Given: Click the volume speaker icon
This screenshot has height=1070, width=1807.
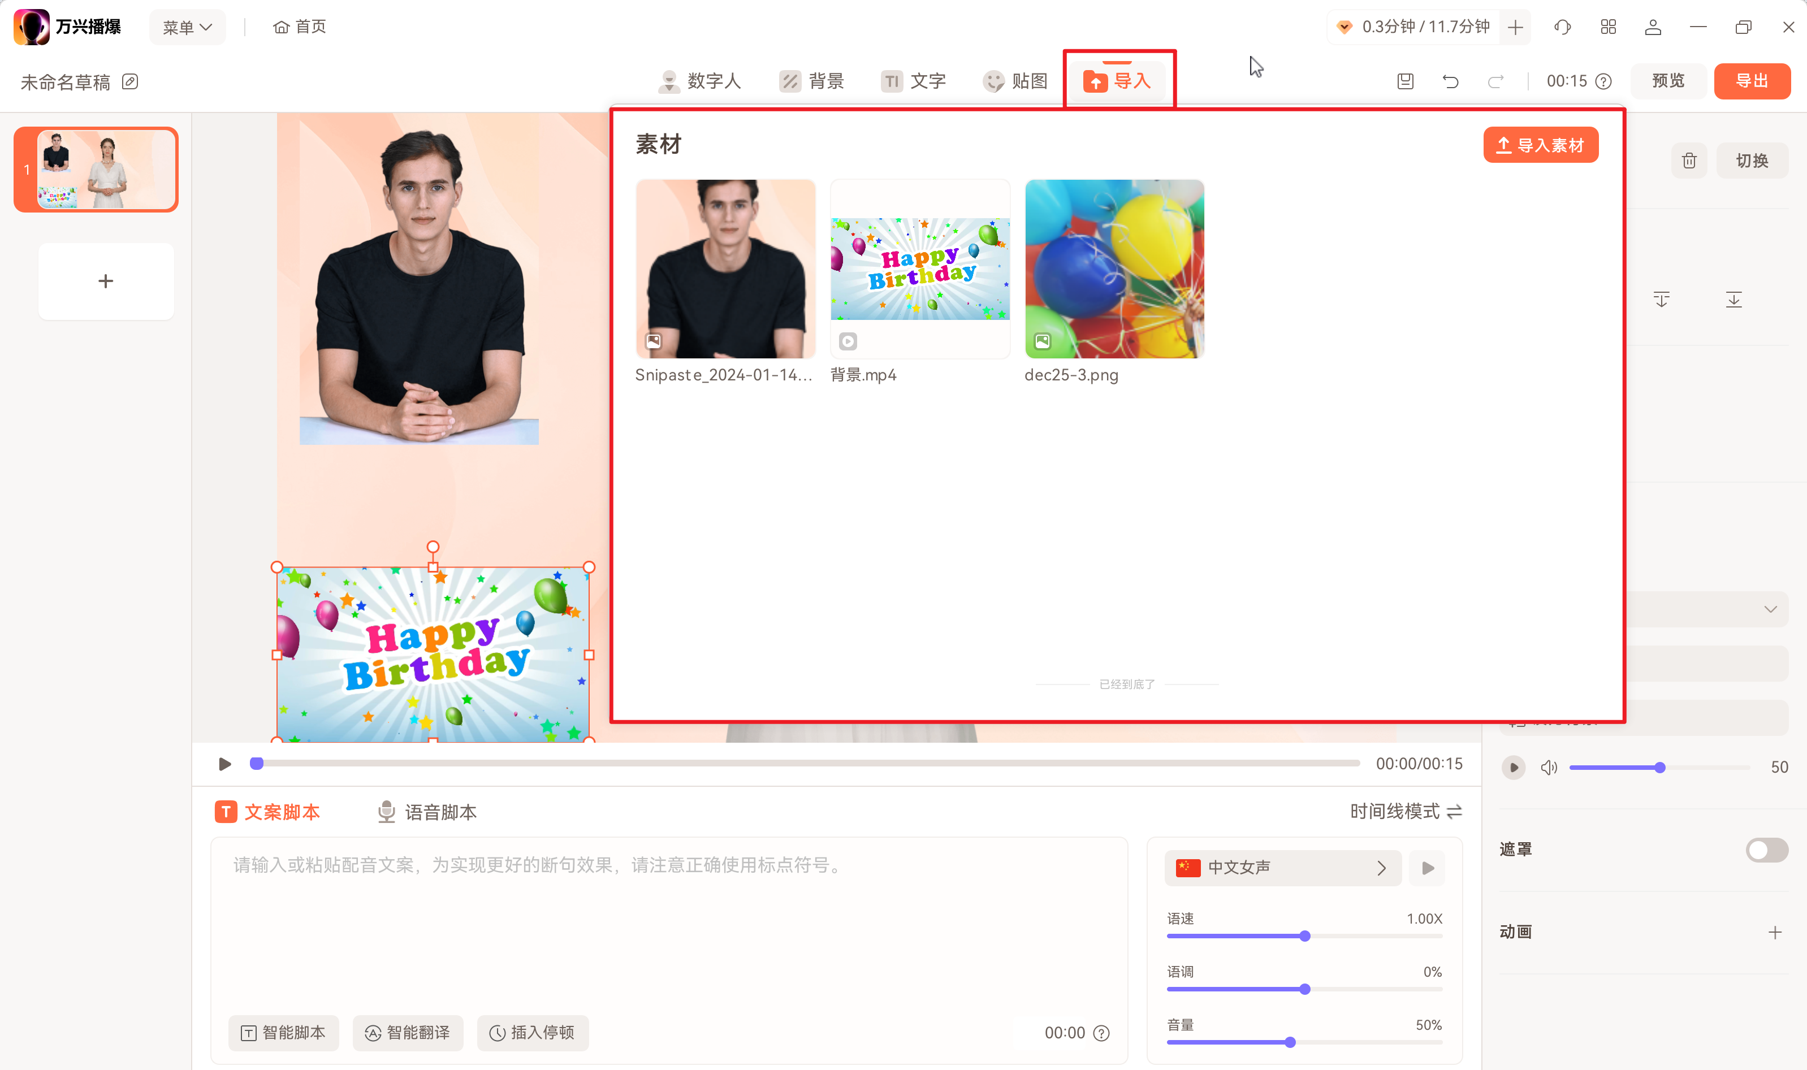Looking at the screenshot, I should 1548,767.
